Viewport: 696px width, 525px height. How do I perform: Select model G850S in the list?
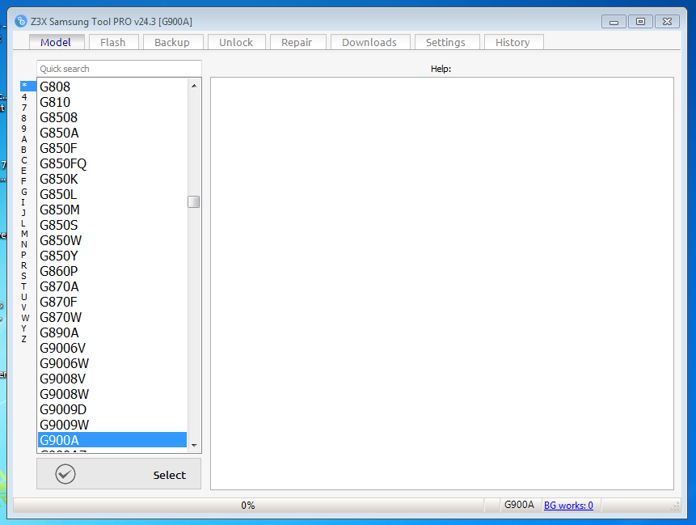pyautogui.click(x=112, y=225)
